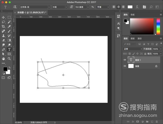The height and width of the screenshot is (124, 163).
Task: Click the warp text icon
Action: [137, 7]
